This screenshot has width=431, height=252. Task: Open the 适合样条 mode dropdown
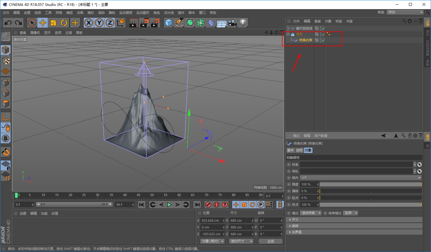coord(311,213)
